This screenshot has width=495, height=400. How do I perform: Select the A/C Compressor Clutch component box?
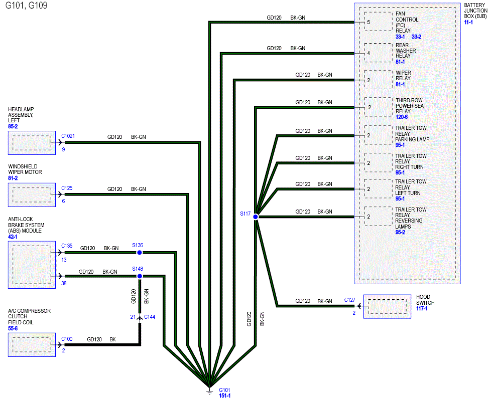(x=32, y=345)
